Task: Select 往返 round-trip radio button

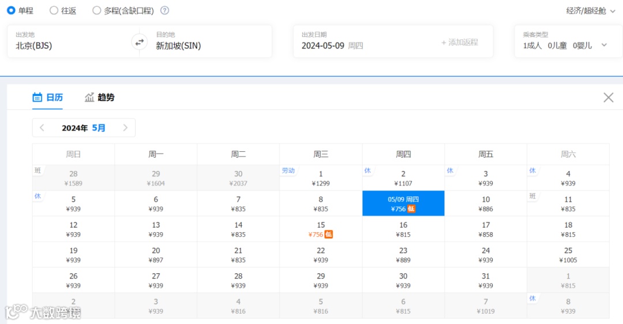Action: tap(54, 10)
